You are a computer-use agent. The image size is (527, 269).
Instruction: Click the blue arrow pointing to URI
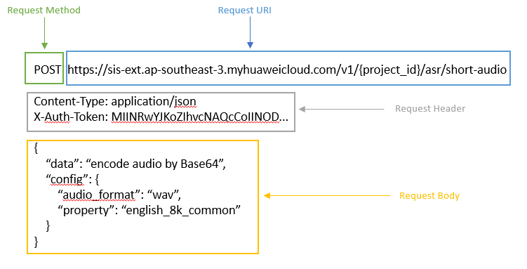250,32
